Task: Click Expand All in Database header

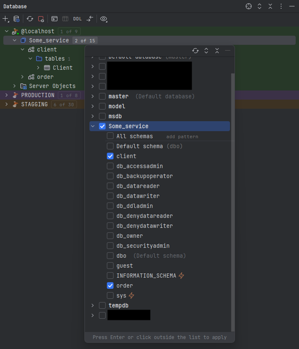Action: coord(259,6)
